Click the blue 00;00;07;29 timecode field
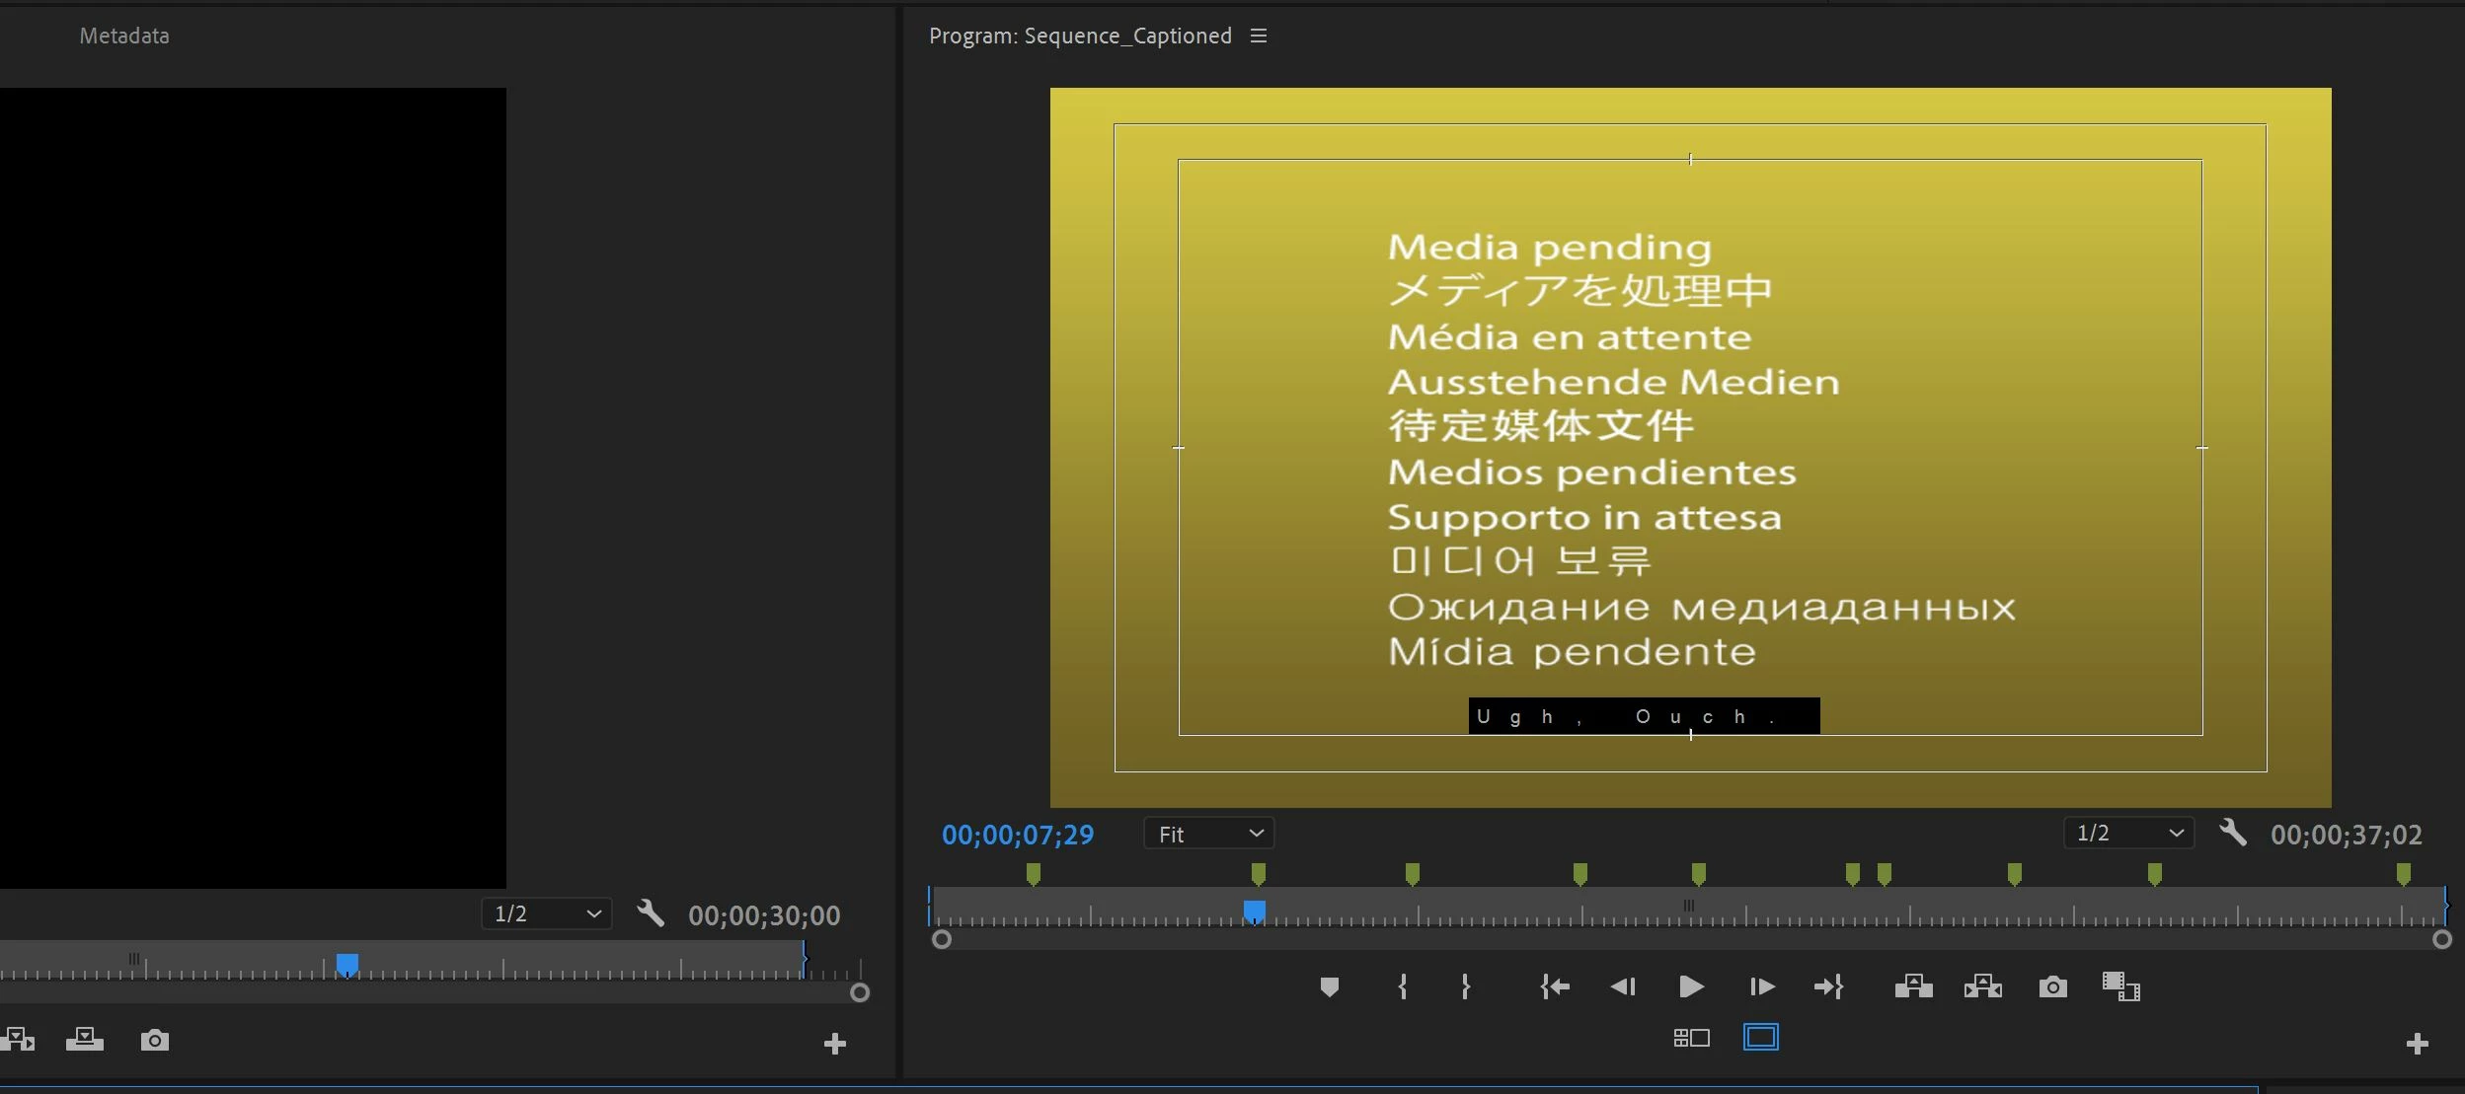 (x=1018, y=835)
